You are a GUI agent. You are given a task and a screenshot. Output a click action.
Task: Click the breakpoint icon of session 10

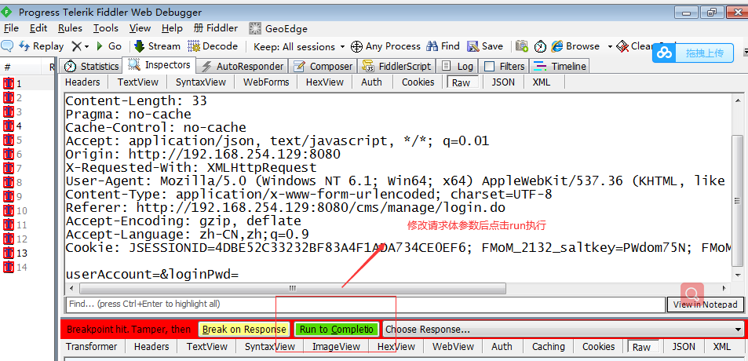pos(8,211)
